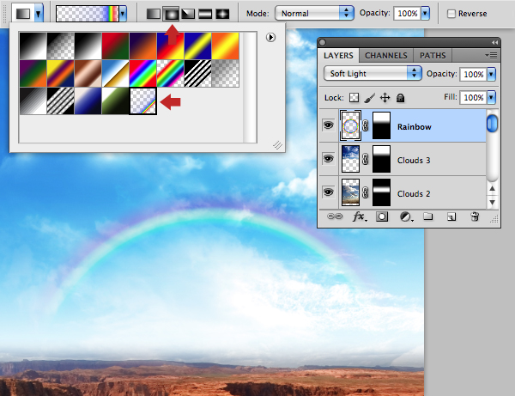The image size is (515, 396).
Task: Select the Reflected Gradient style icon
Action: (205, 14)
